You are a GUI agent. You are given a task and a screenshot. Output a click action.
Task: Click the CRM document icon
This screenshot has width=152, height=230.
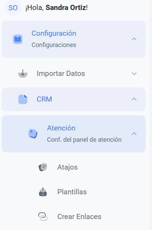click(23, 99)
